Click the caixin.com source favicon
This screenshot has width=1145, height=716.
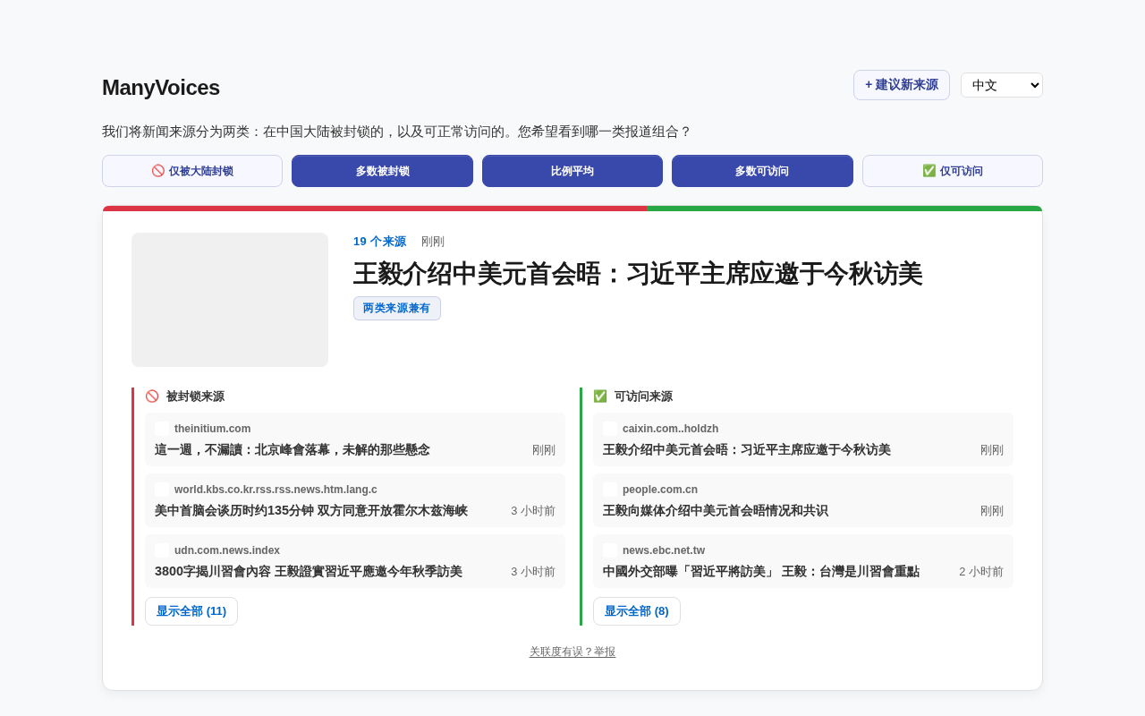click(x=610, y=429)
